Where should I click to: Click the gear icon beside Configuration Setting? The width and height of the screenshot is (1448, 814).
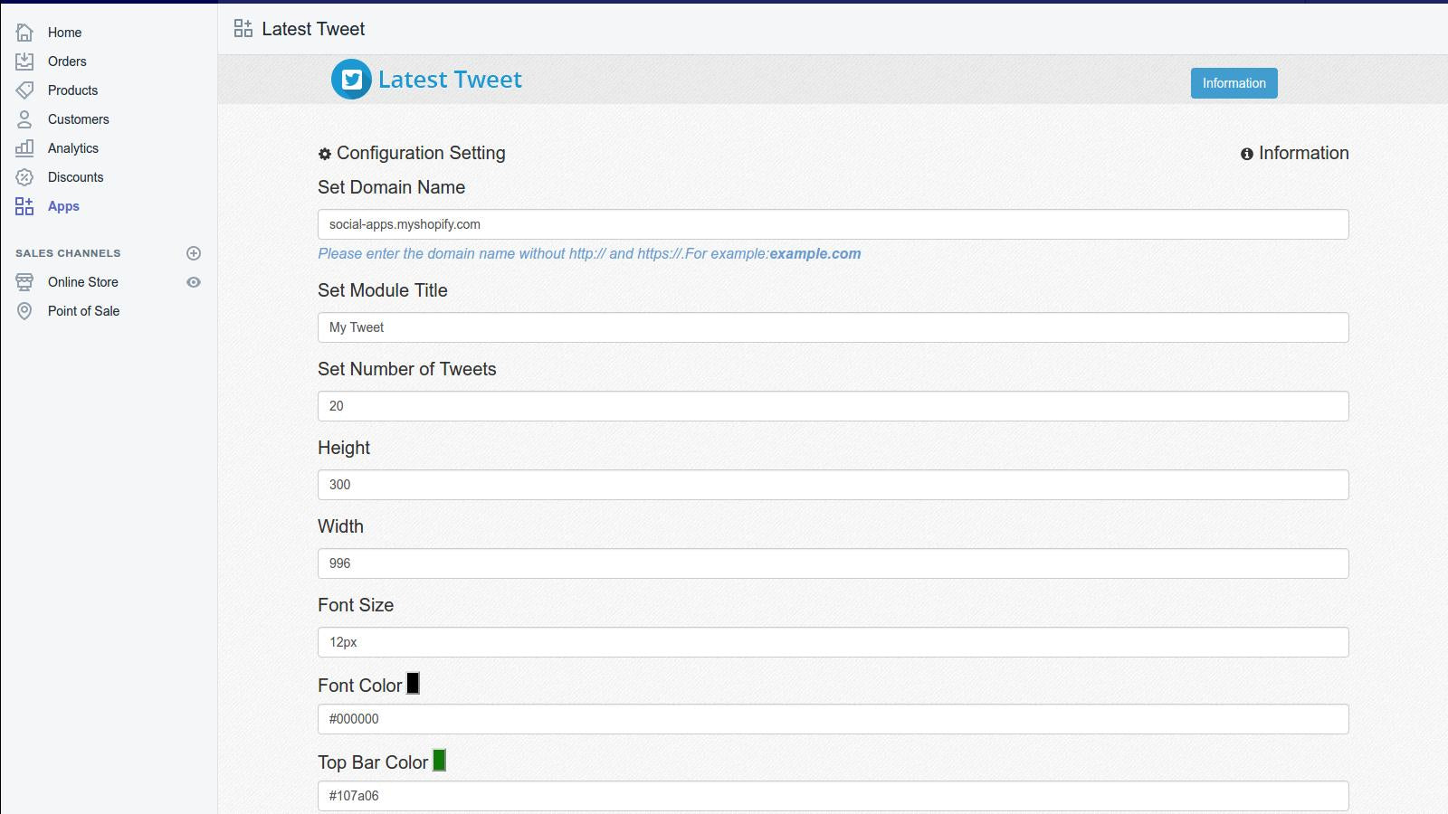(325, 154)
